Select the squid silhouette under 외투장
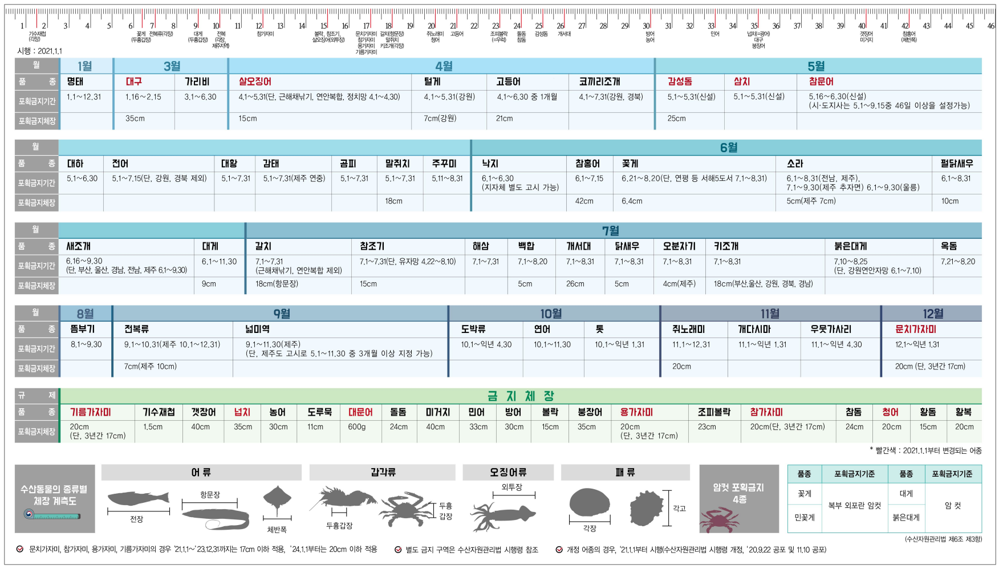The height and width of the screenshot is (569, 999). coord(503,514)
